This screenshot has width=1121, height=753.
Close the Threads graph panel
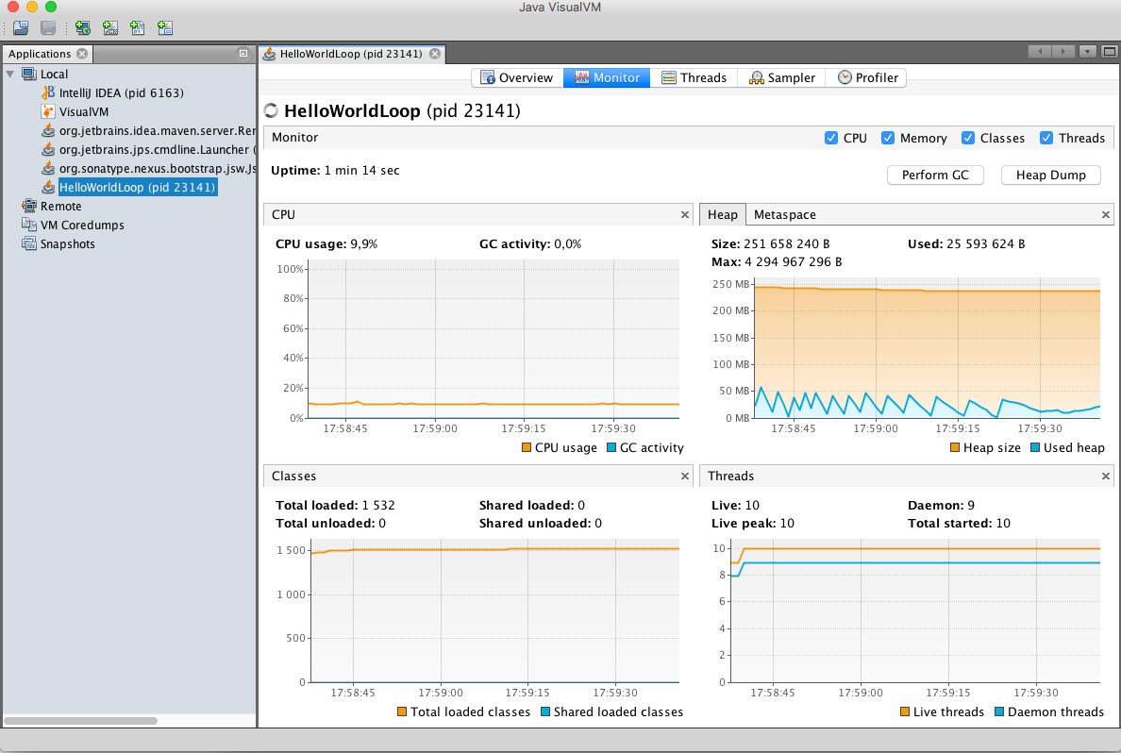click(1105, 477)
